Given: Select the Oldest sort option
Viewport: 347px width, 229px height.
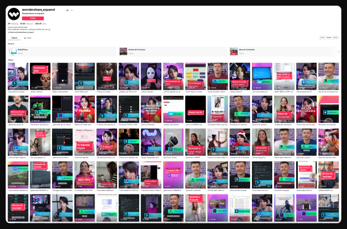Looking at the screenshot, I should (x=336, y=37).
